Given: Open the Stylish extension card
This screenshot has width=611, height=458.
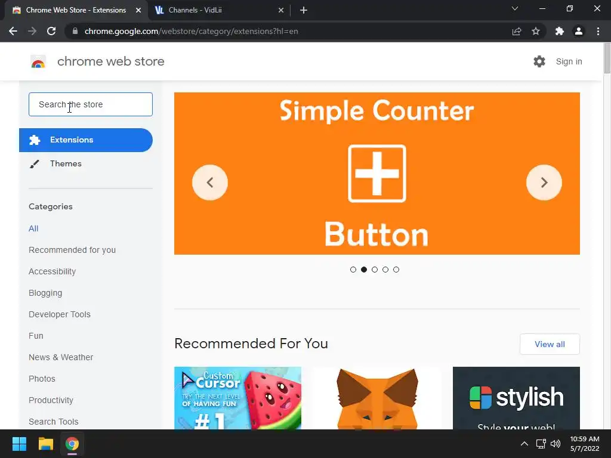Looking at the screenshot, I should point(516,398).
